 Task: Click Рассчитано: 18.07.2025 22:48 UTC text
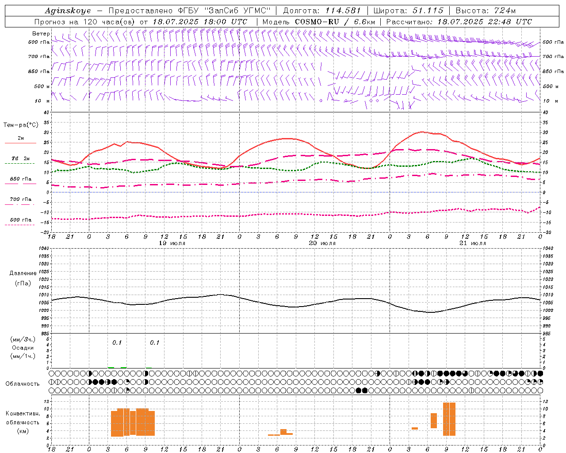tap(459, 22)
